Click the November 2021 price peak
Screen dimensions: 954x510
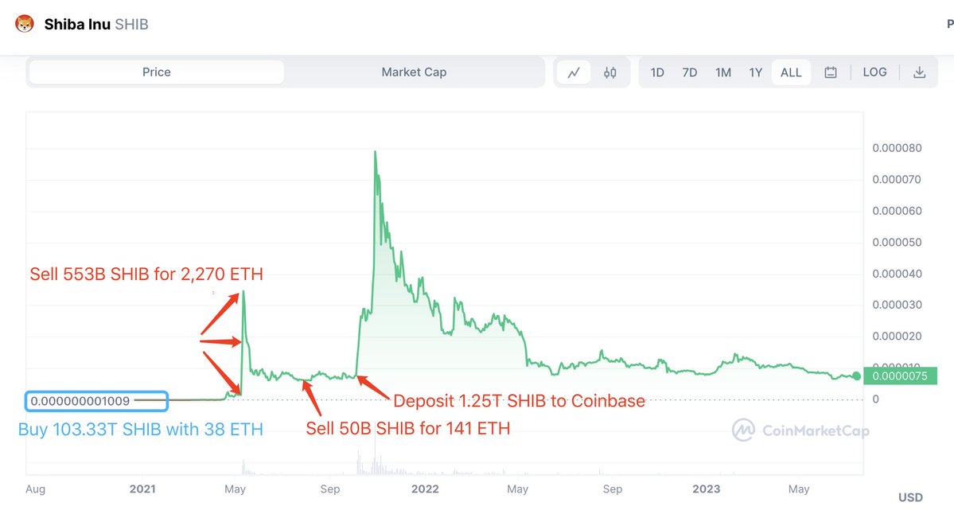pyautogui.click(x=375, y=152)
